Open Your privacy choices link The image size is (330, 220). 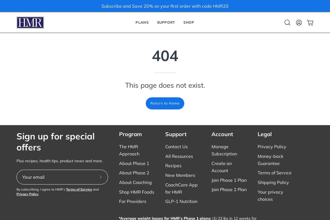(270, 196)
